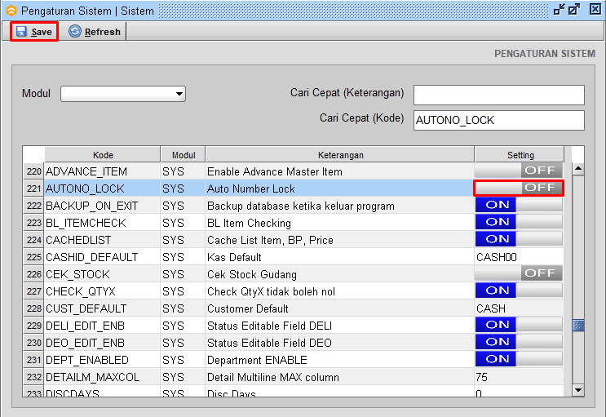Toggle the CACHEDLIST switch
The image size is (606, 417).
click(518, 239)
